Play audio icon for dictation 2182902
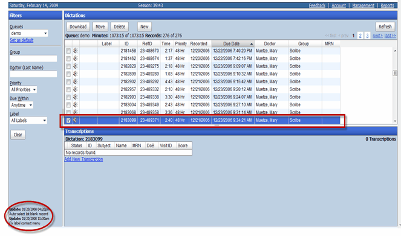 tap(76, 81)
